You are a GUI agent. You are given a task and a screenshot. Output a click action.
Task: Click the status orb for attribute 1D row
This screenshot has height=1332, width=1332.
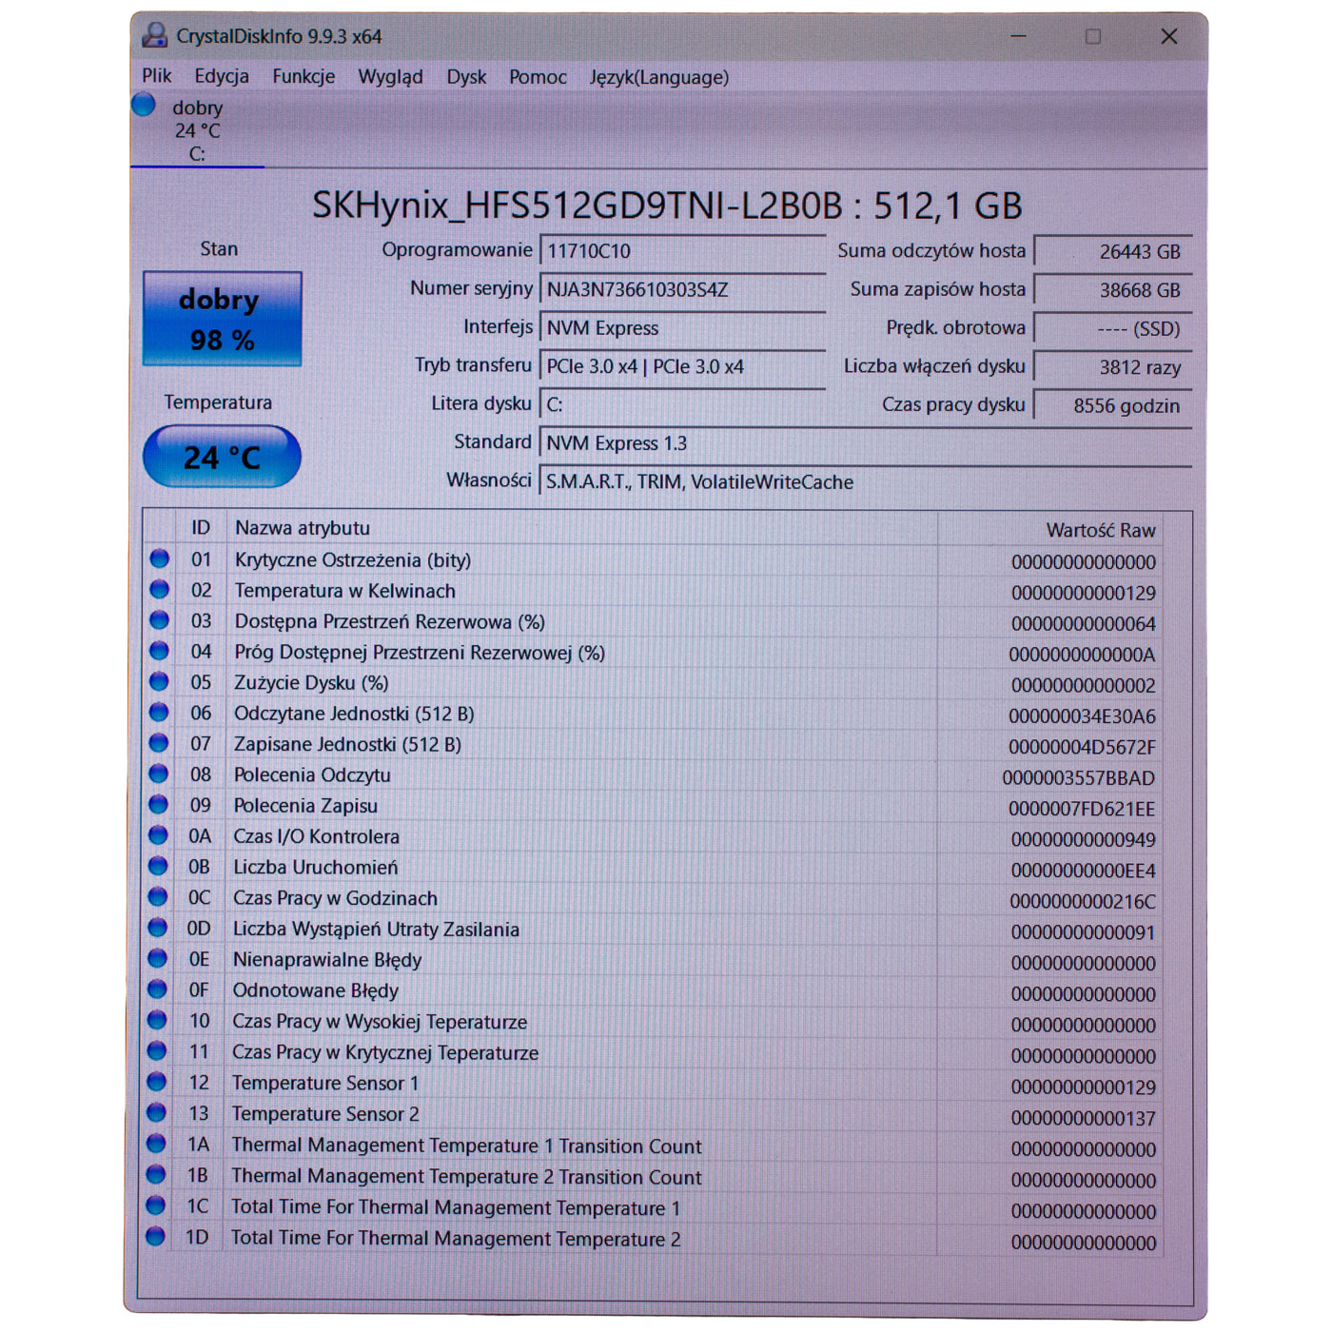156,1237
